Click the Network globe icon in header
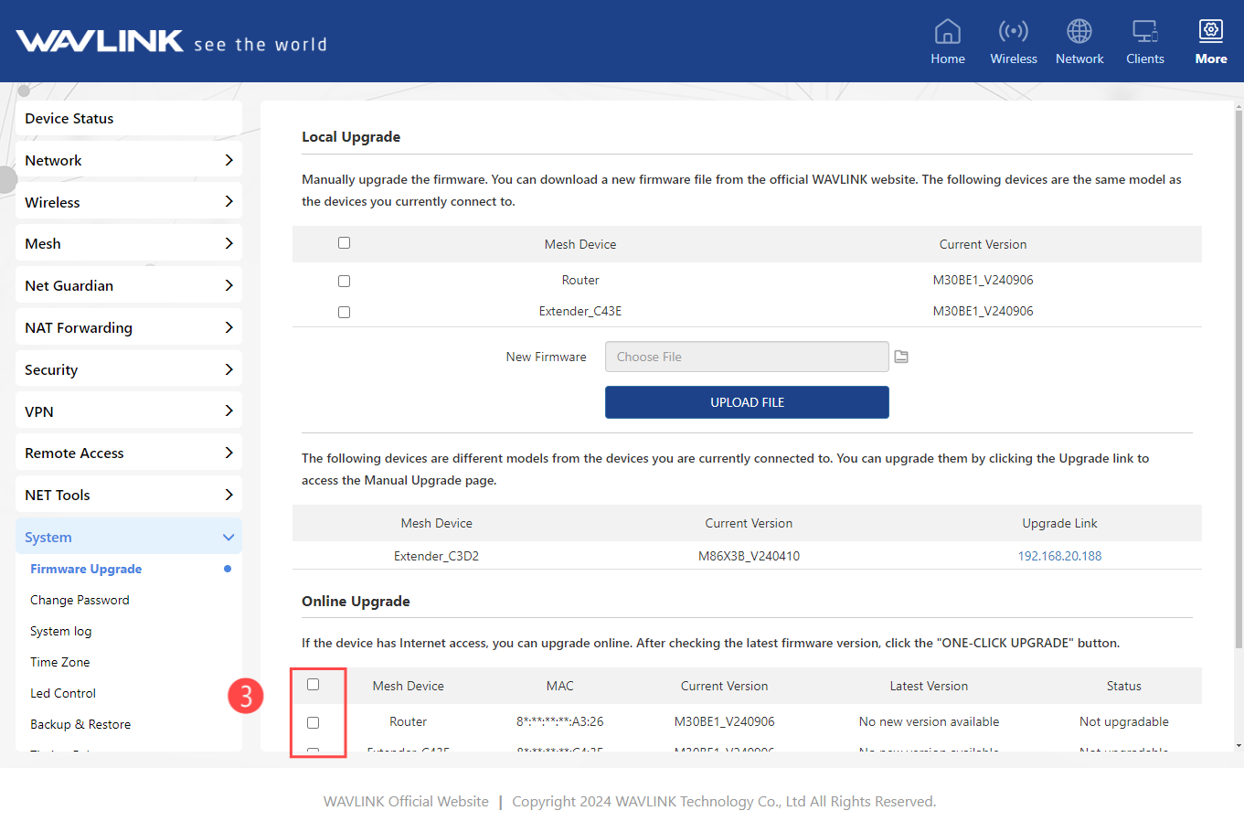Image resolution: width=1244 pixels, height=832 pixels. 1079,32
